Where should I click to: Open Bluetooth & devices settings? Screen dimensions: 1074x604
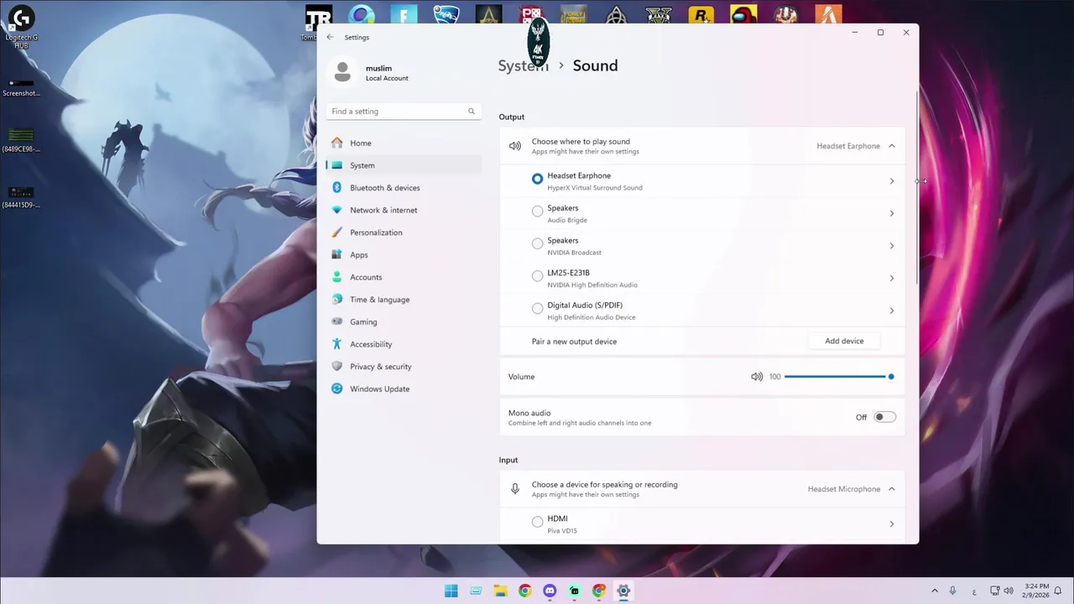tap(404, 187)
